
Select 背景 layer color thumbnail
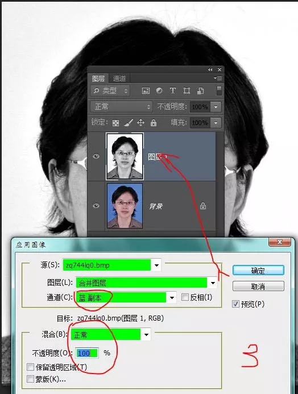(x=125, y=206)
